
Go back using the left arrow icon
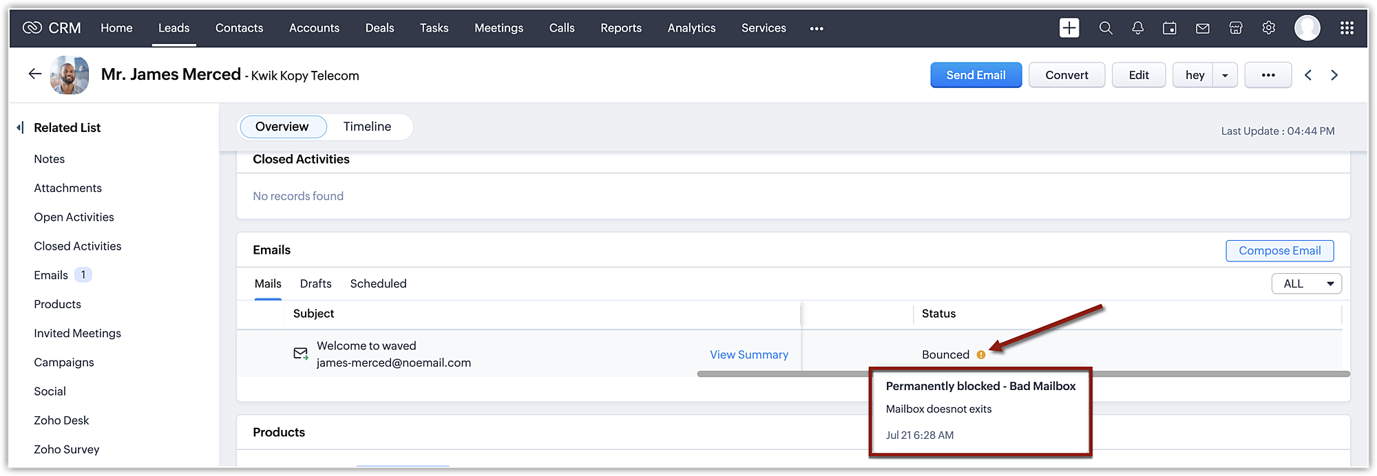point(35,74)
